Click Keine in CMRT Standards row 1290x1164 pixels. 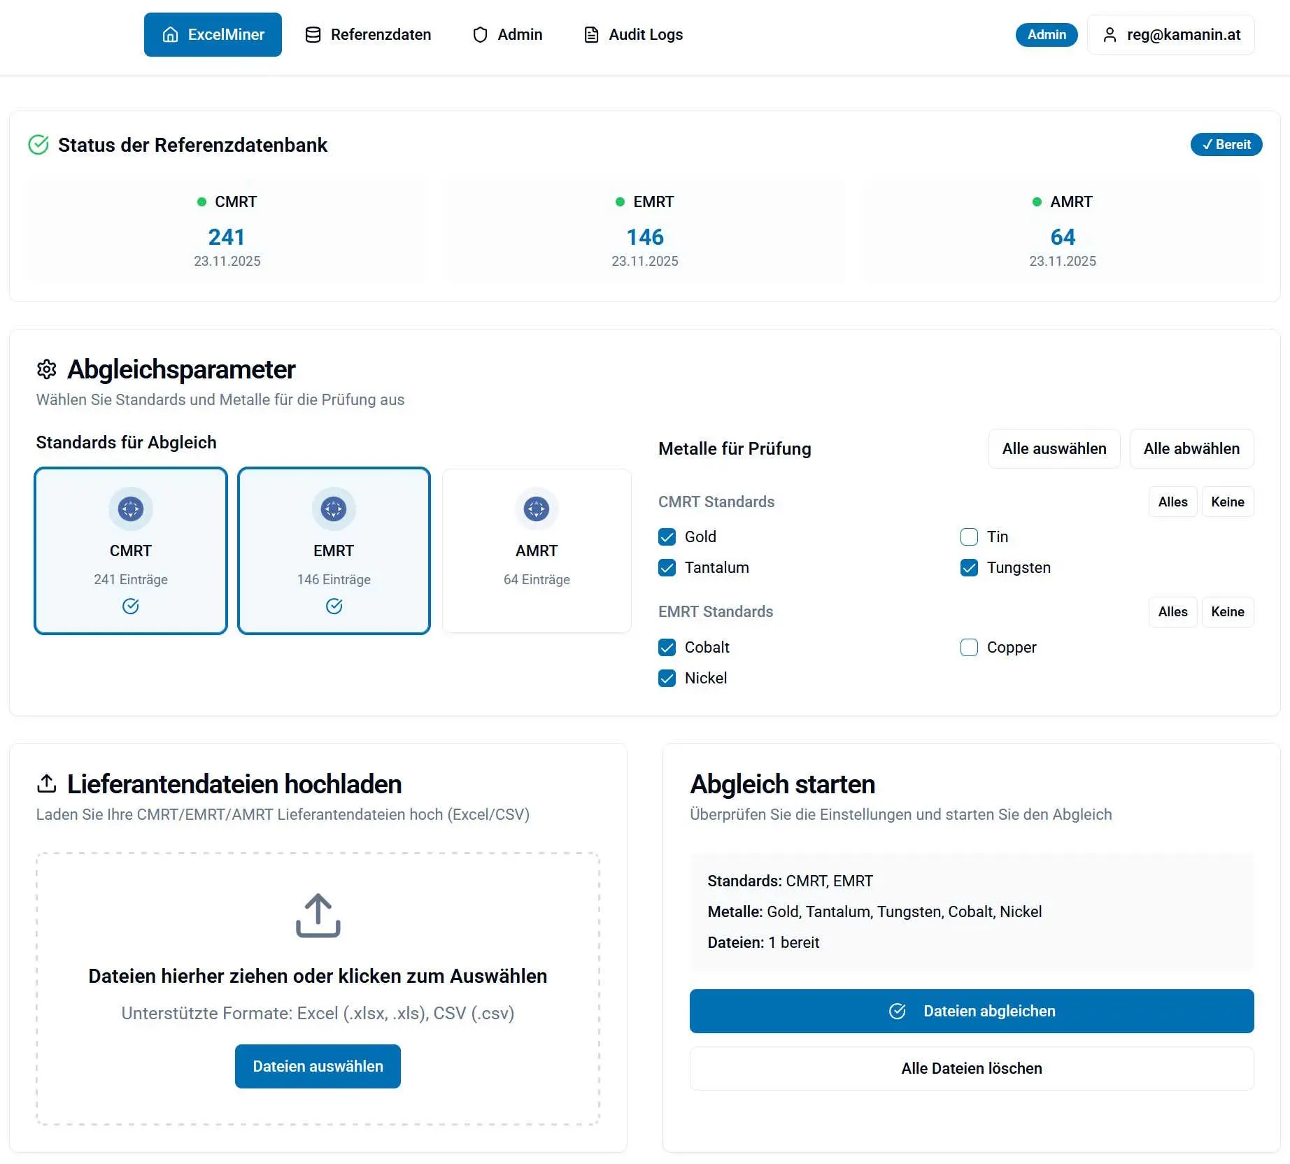pos(1227,502)
